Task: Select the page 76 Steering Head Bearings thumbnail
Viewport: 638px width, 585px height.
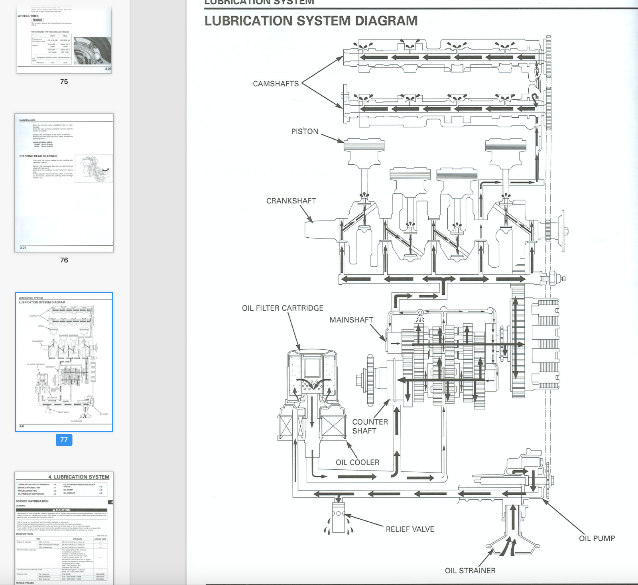Action: [64, 183]
